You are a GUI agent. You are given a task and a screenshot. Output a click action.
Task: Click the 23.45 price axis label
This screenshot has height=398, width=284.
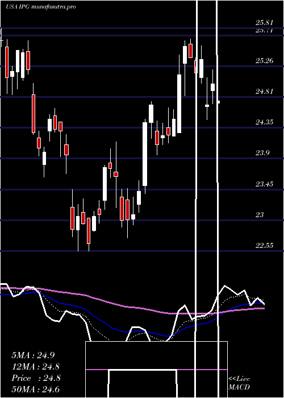(264, 184)
